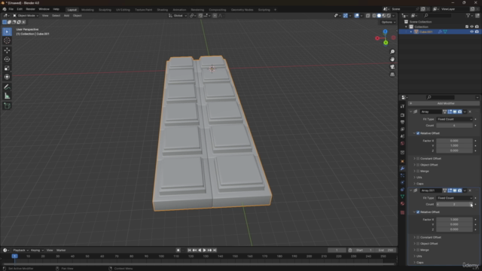Collapse the Array modifier panel

[x=410, y=112]
